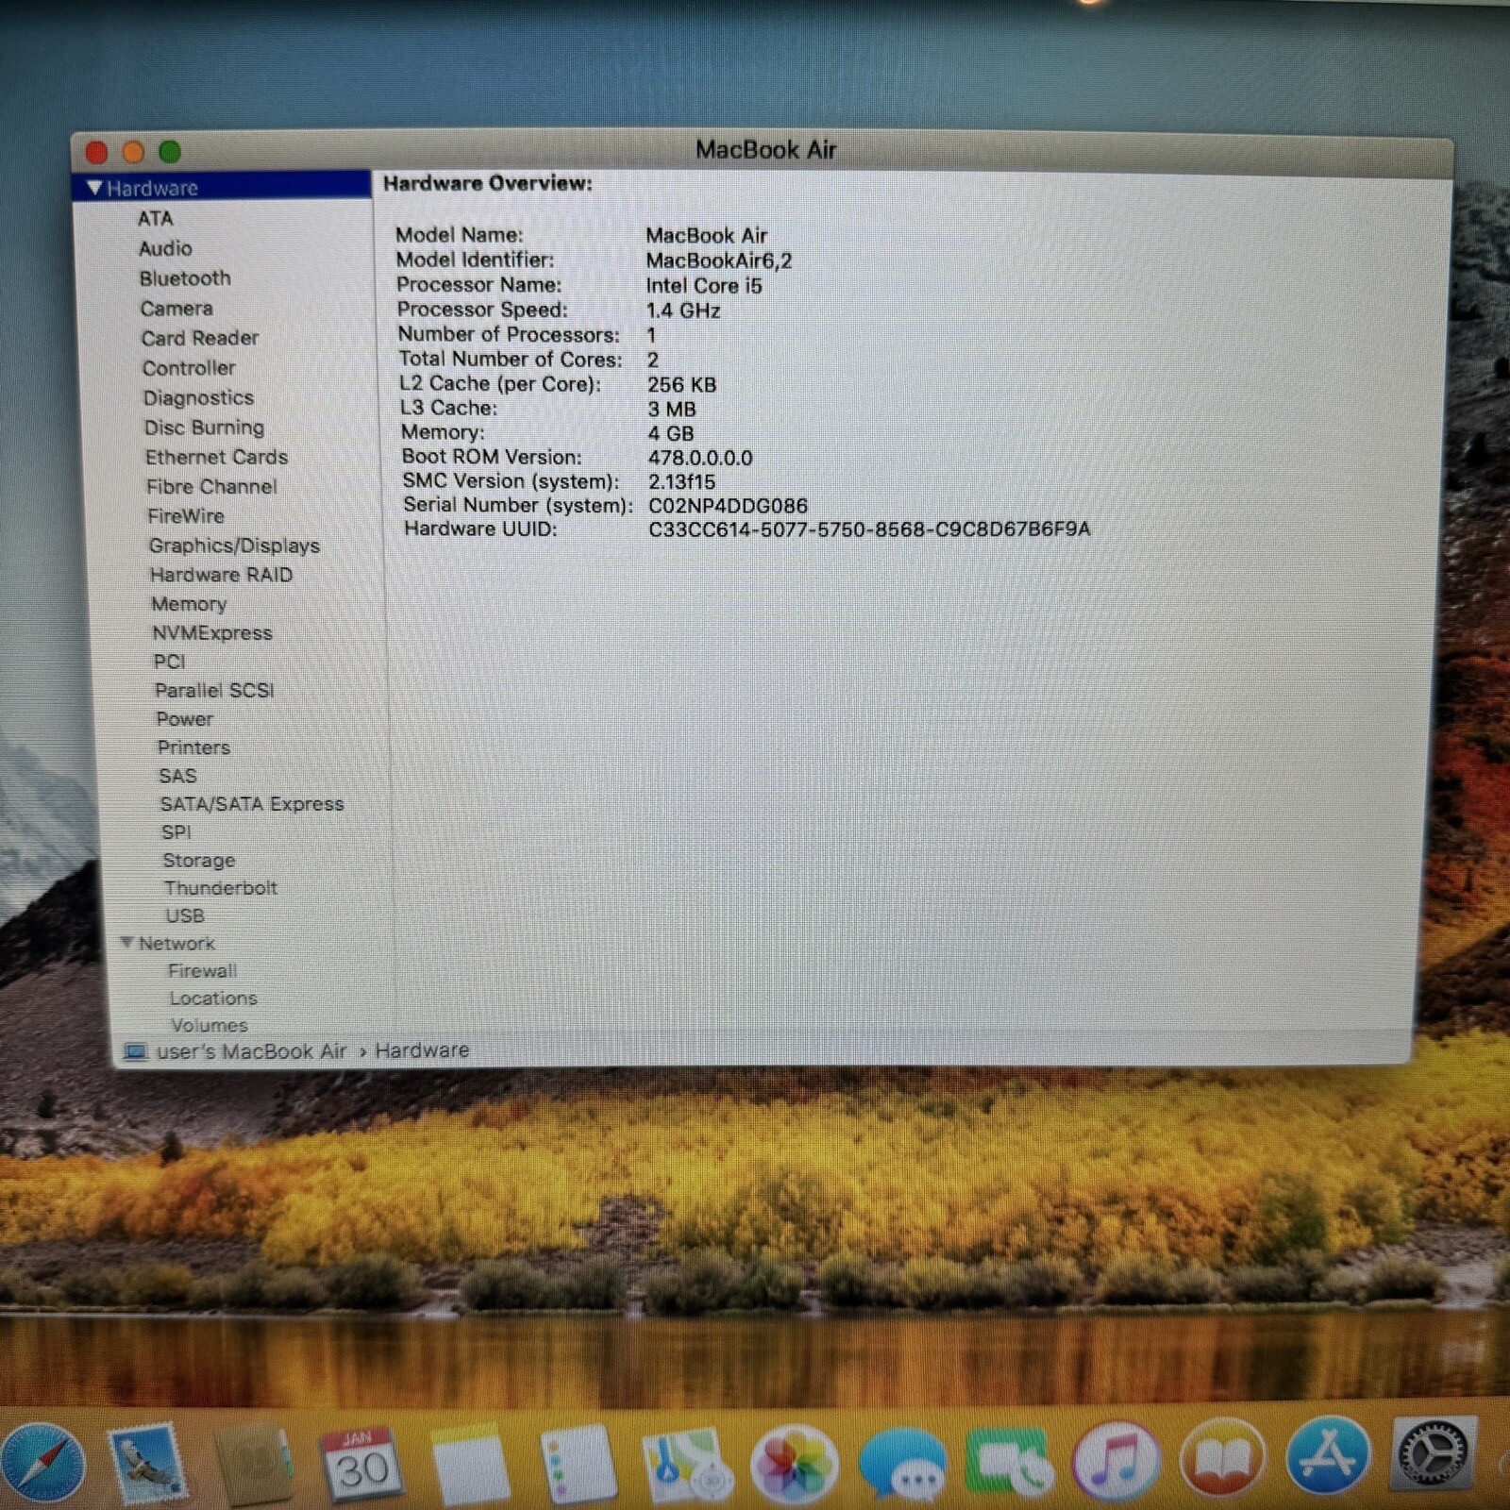Launch Reminders from the Dock

[x=578, y=1464]
